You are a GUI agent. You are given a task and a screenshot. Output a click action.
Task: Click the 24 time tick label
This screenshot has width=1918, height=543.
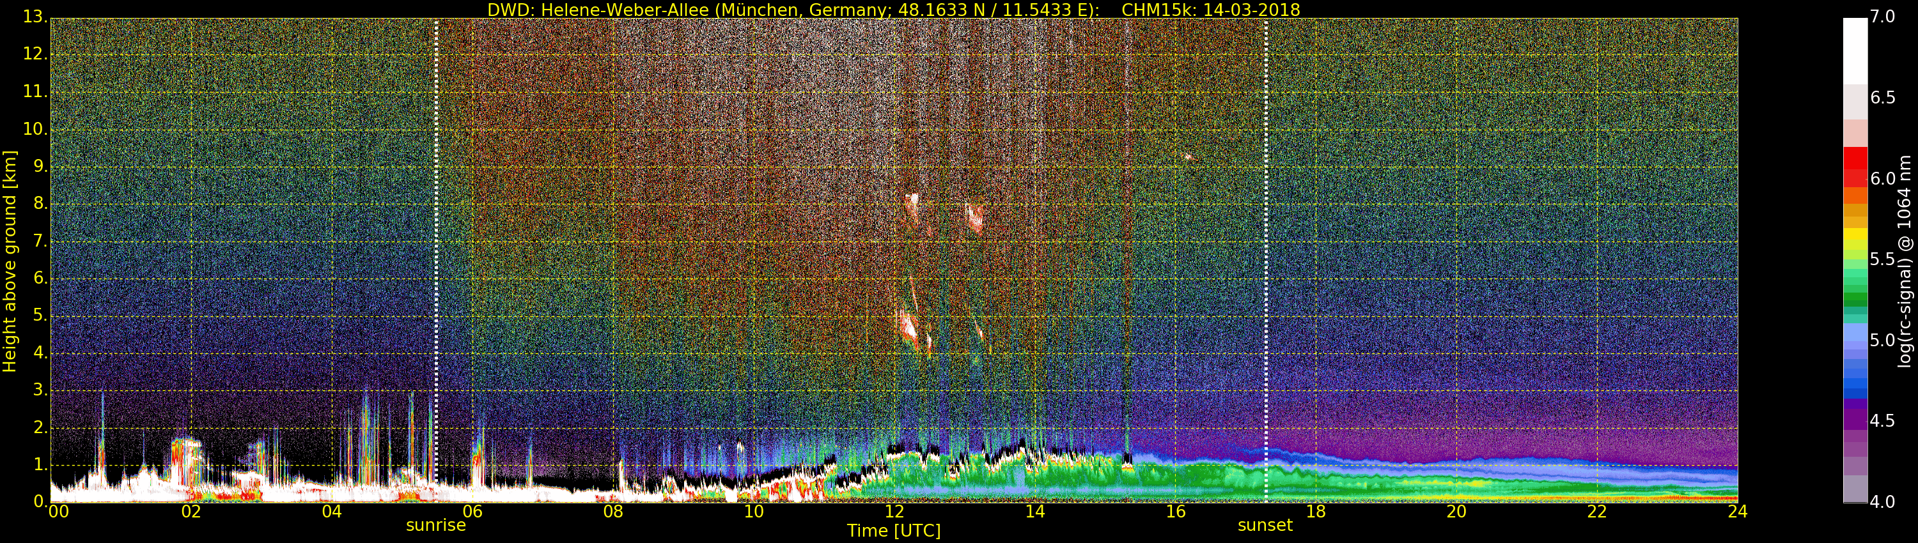[1737, 511]
